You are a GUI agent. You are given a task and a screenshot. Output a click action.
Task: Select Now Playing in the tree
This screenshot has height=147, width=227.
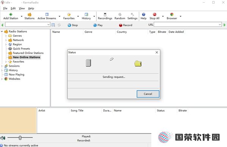coord(17,75)
